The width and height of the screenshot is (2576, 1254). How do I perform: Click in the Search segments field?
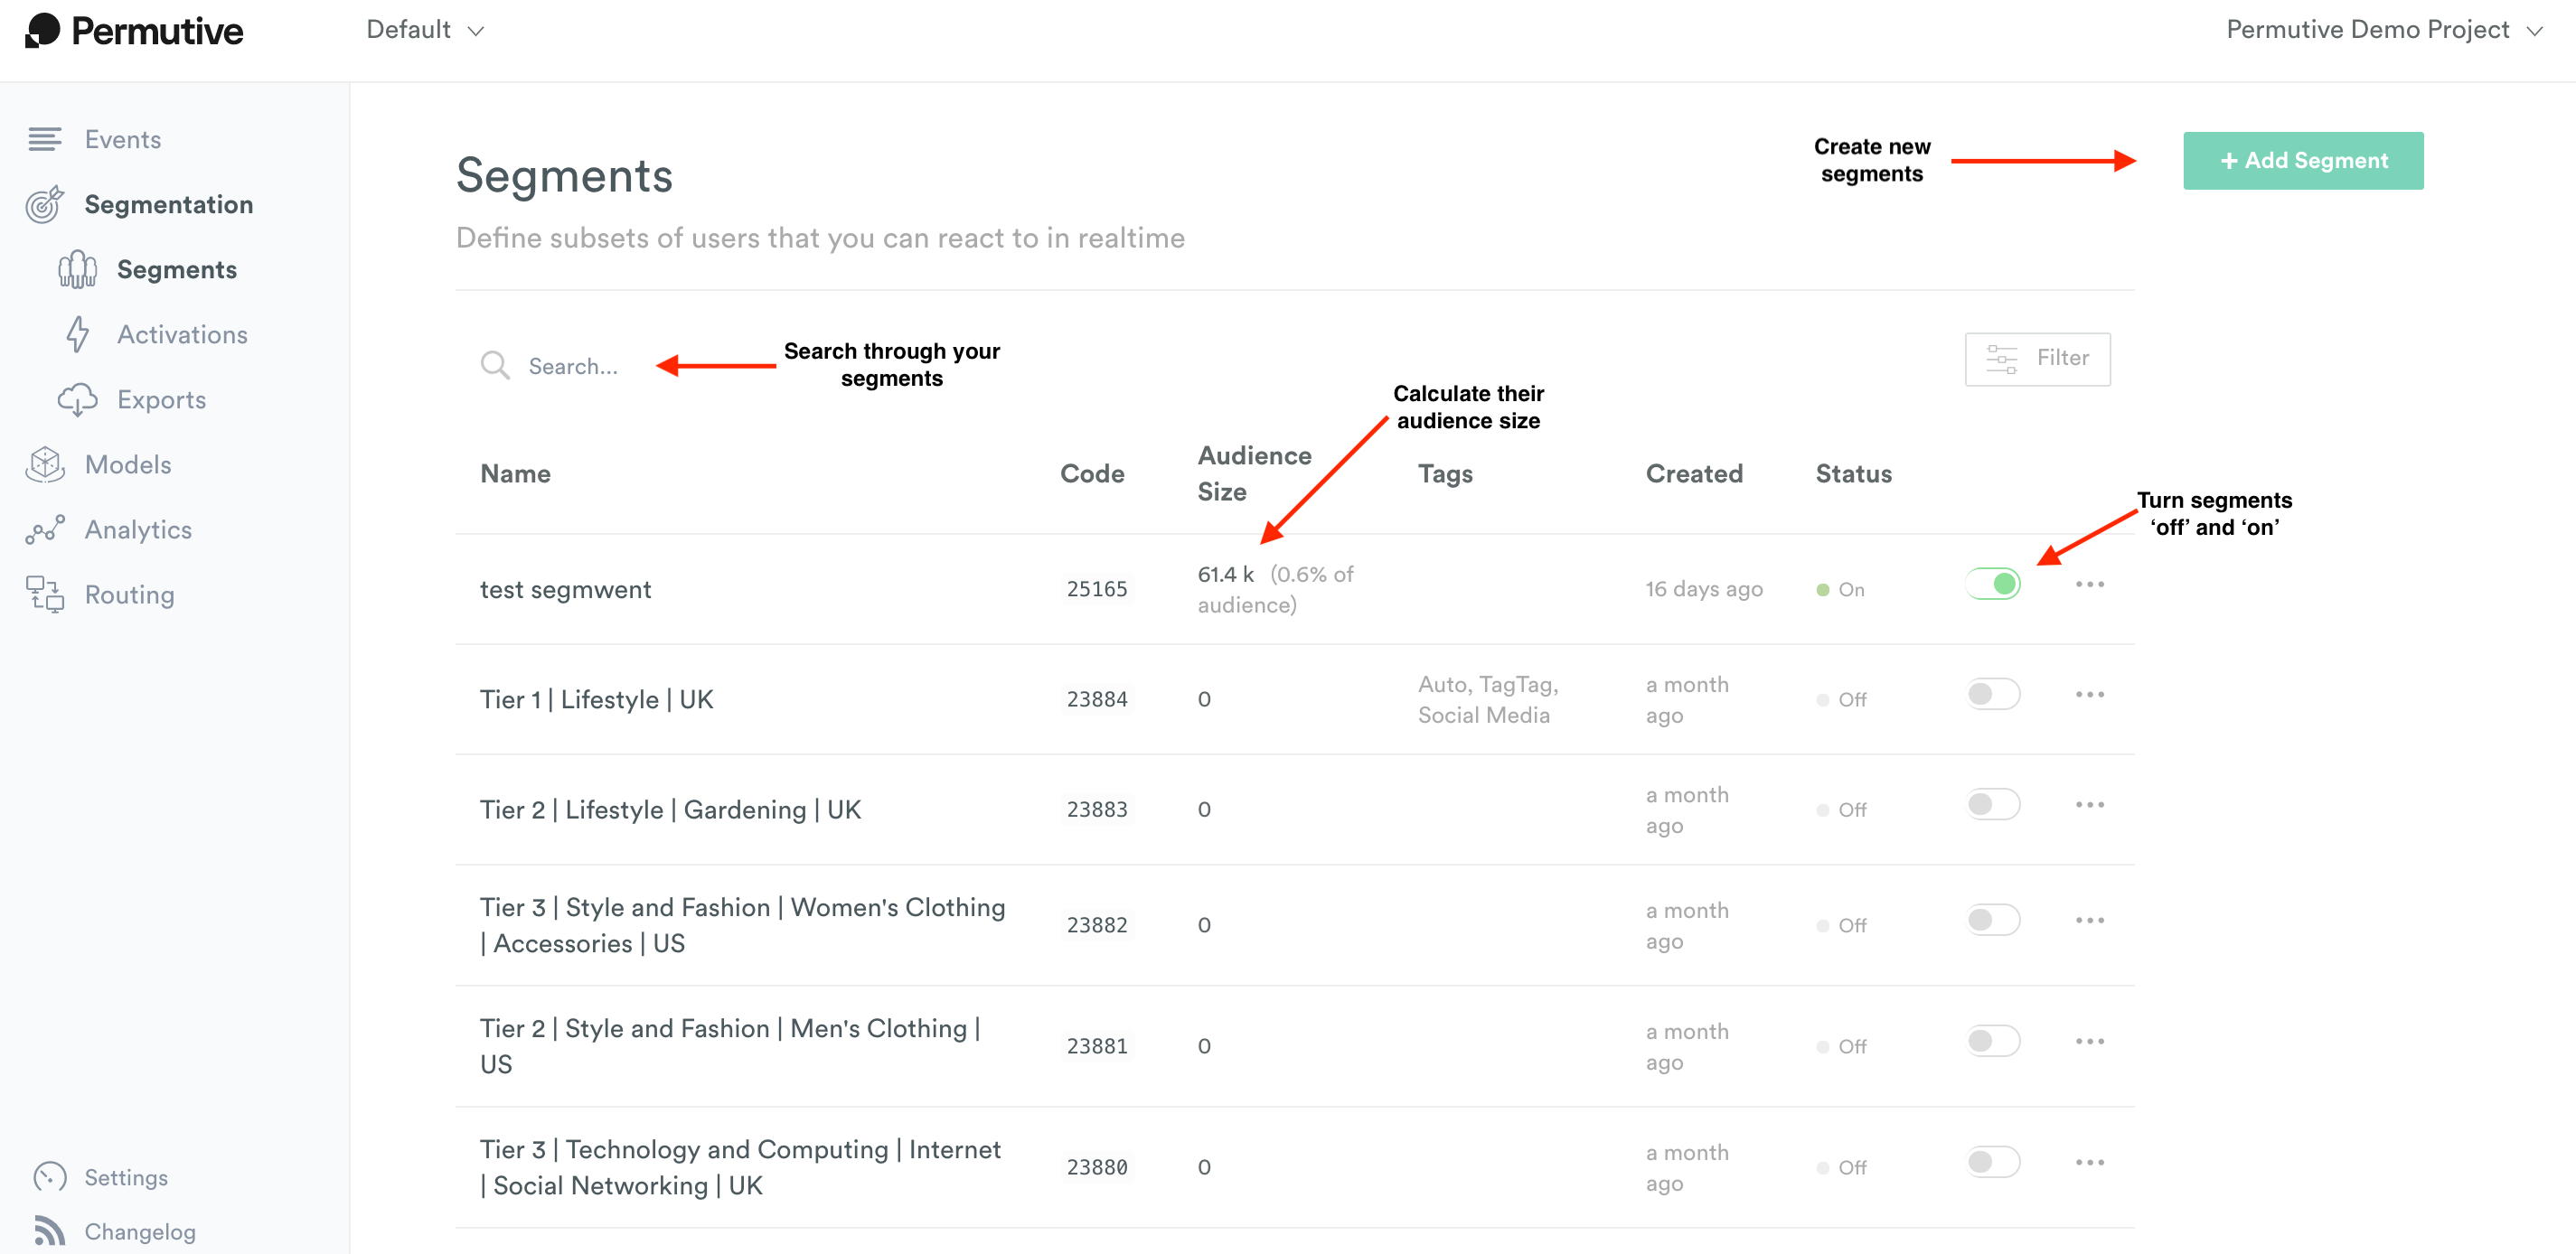(573, 367)
